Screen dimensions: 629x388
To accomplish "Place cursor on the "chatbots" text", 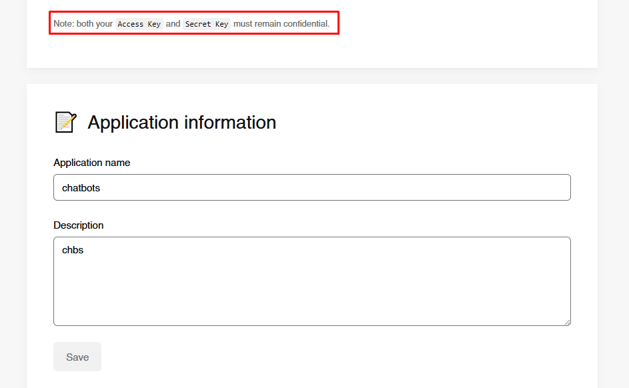I will 81,188.
